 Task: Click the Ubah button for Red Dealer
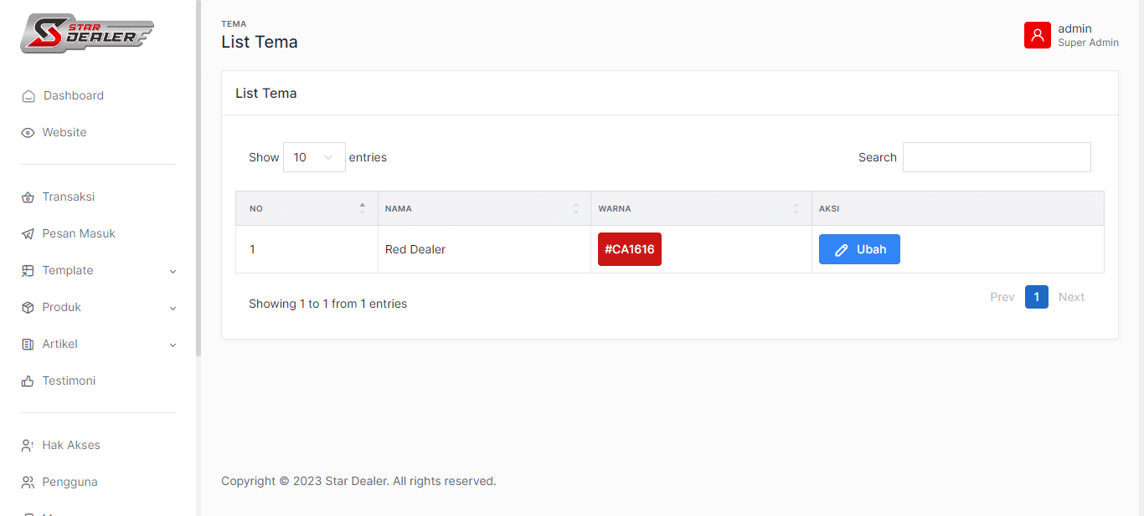click(x=859, y=249)
